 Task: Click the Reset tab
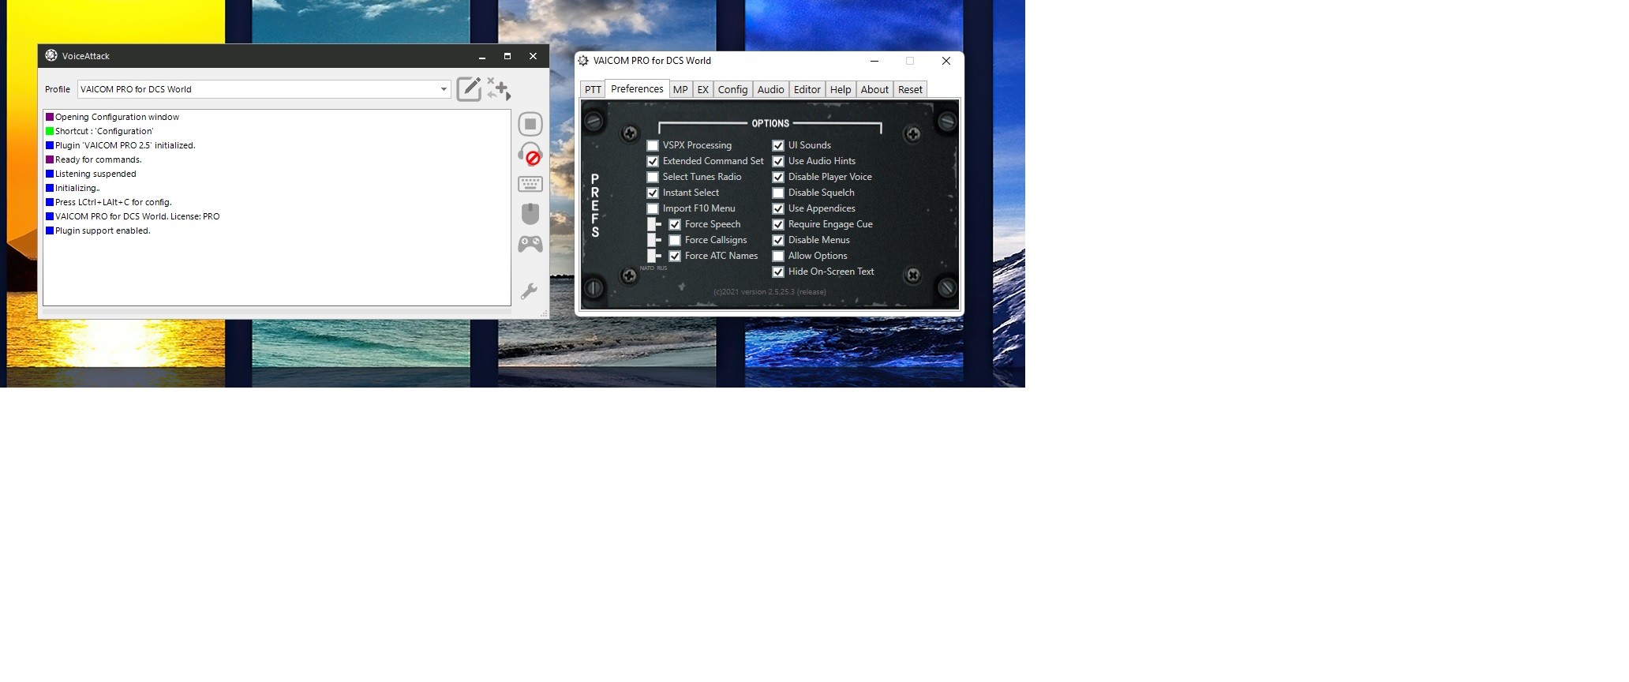coord(910,90)
